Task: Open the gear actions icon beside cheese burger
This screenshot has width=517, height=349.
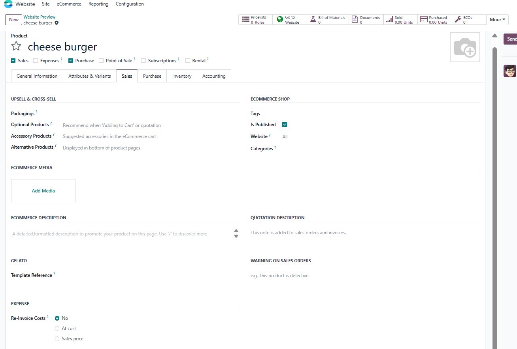Action: (57, 23)
